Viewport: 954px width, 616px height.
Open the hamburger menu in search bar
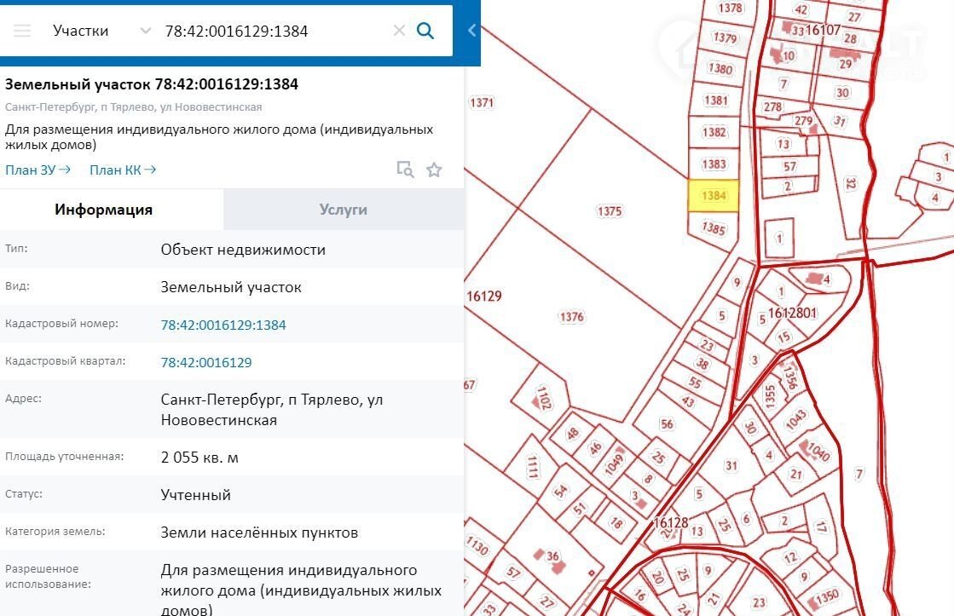click(22, 31)
